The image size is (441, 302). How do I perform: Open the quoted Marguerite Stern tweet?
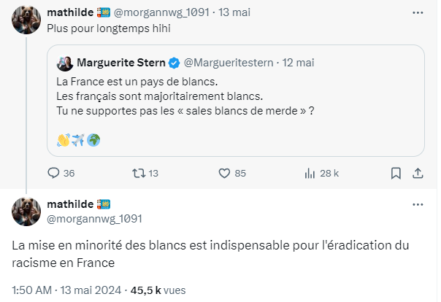click(x=235, y=102)
